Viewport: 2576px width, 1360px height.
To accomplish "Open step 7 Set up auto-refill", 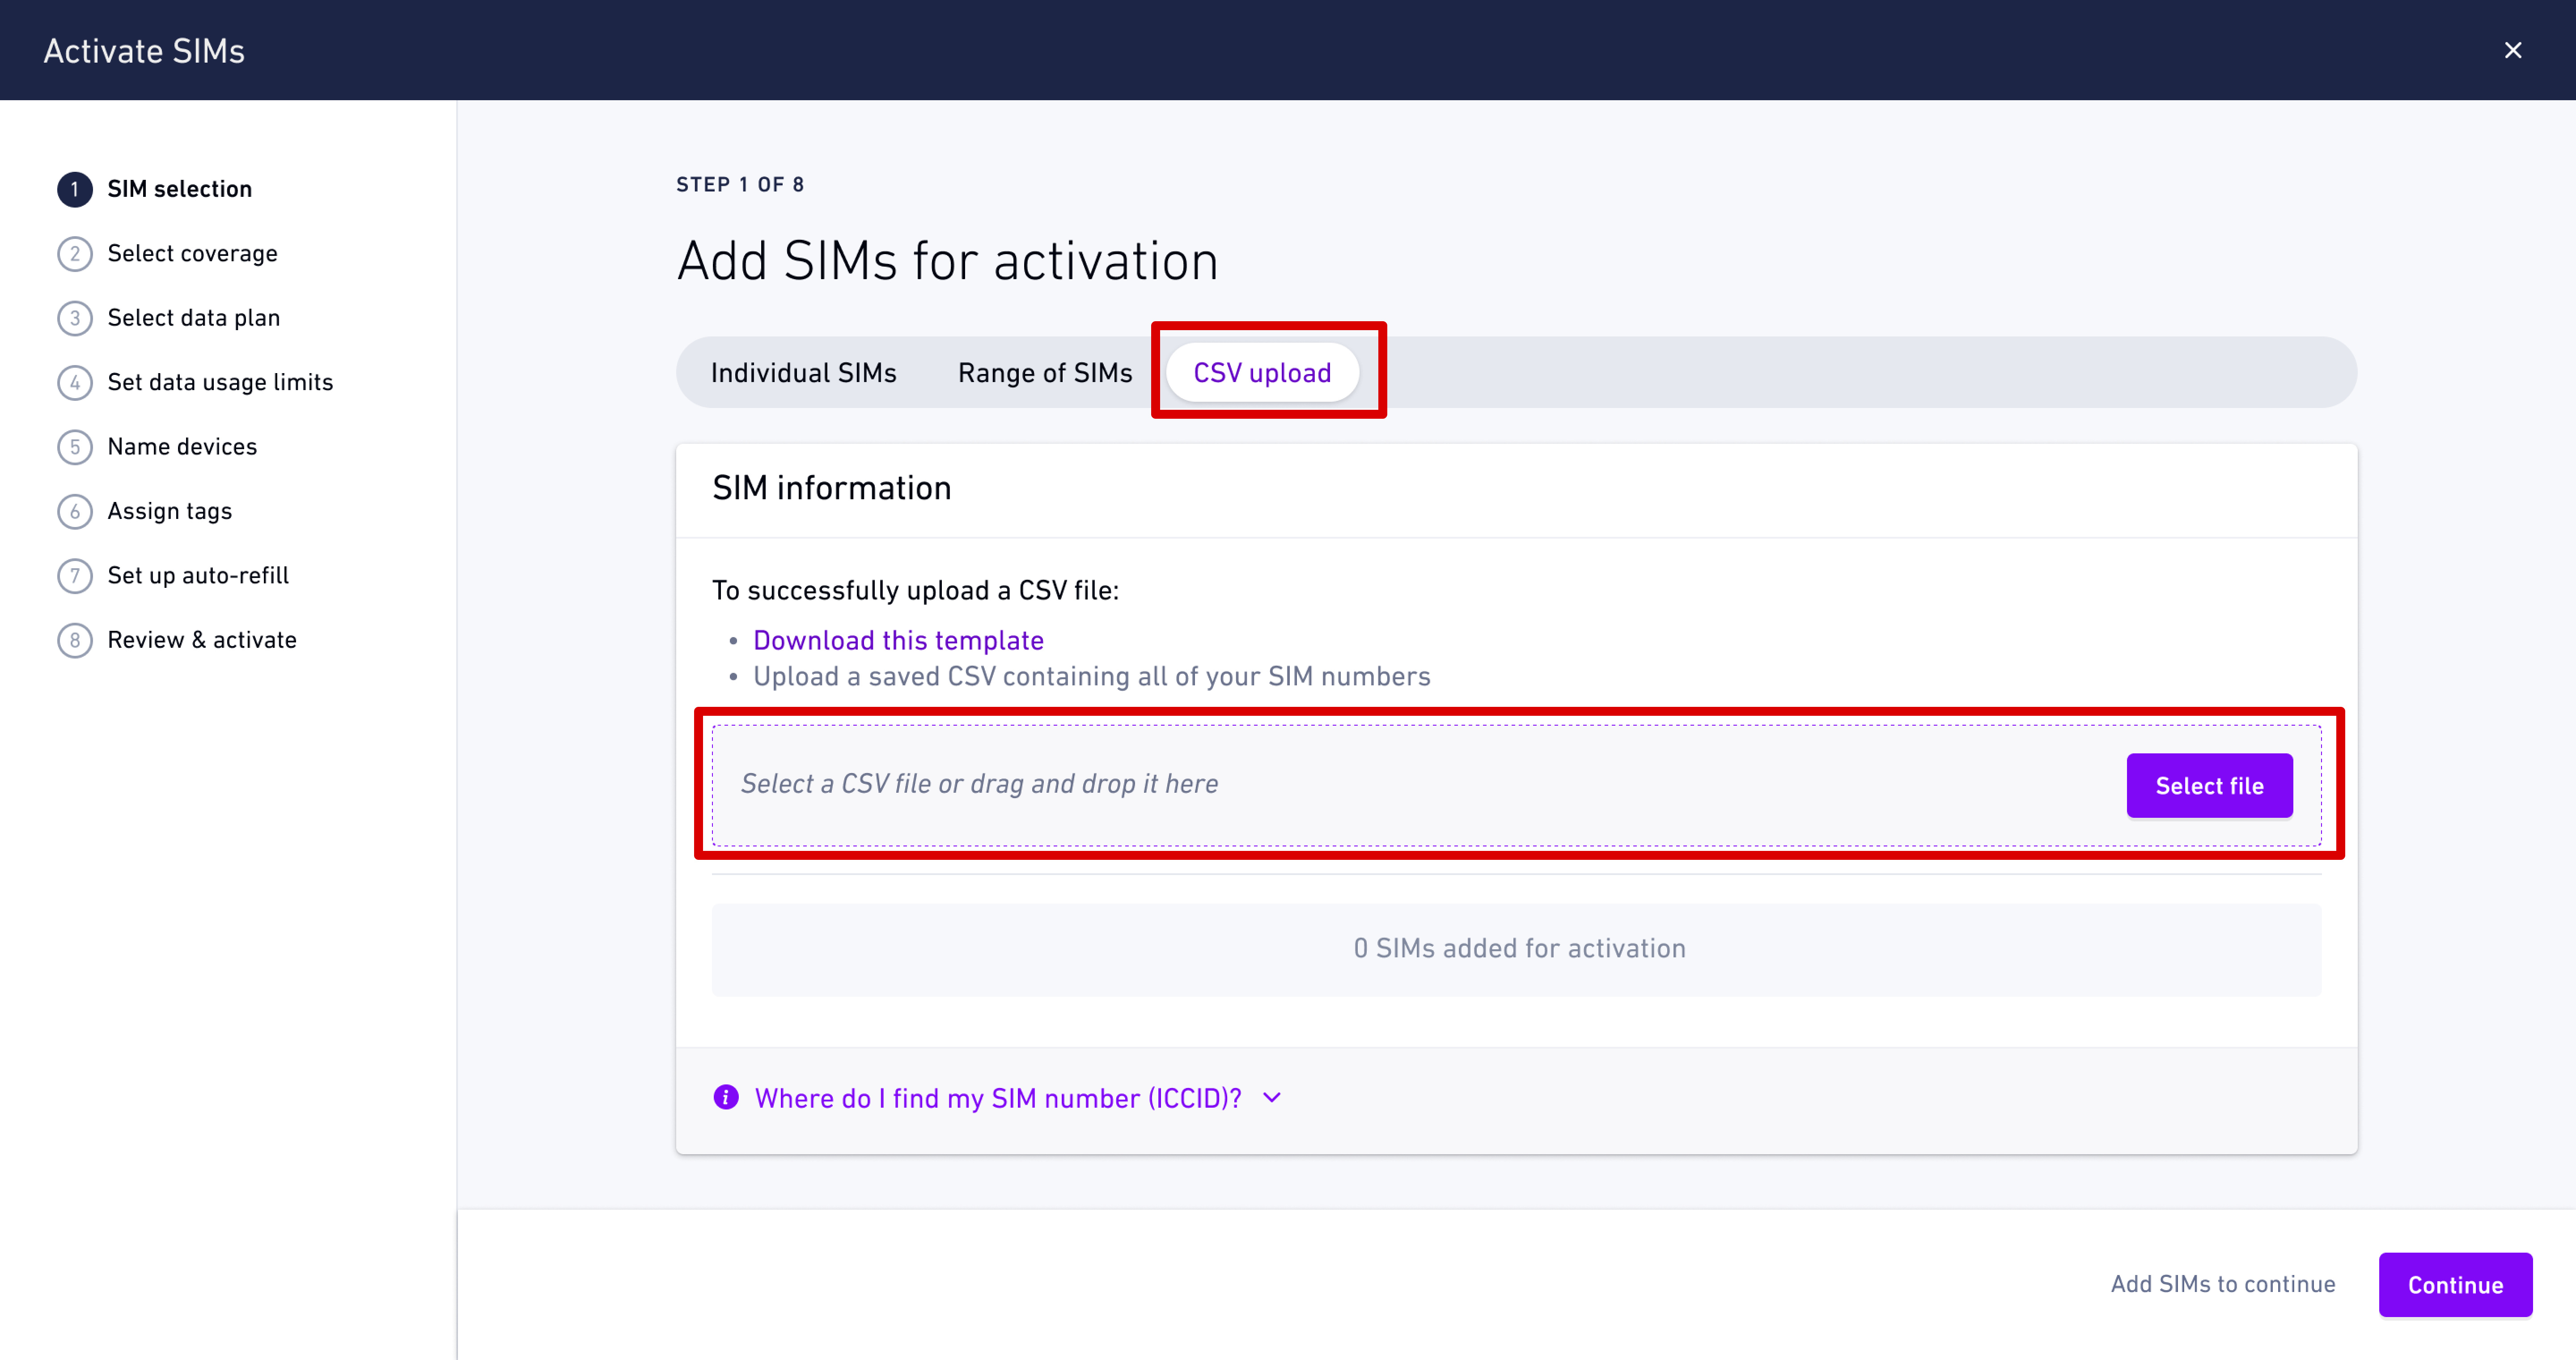I will (x=75, y=575).
